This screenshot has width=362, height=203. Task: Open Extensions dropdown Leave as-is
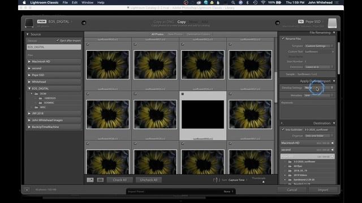pyautogui.click(x=319, y=67)
